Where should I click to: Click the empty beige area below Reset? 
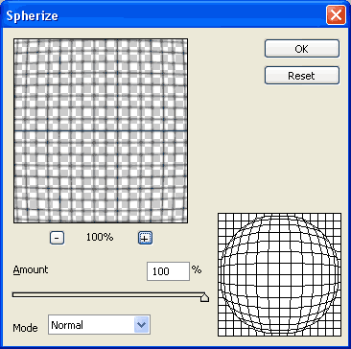point(302,144)
